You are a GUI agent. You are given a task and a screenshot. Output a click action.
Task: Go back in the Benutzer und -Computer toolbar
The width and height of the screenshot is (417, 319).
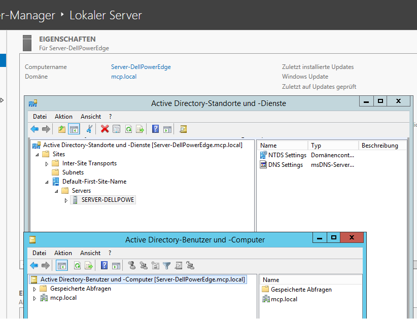[x=34, y=266]
